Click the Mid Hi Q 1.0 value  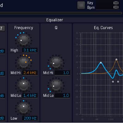(62, 73)
